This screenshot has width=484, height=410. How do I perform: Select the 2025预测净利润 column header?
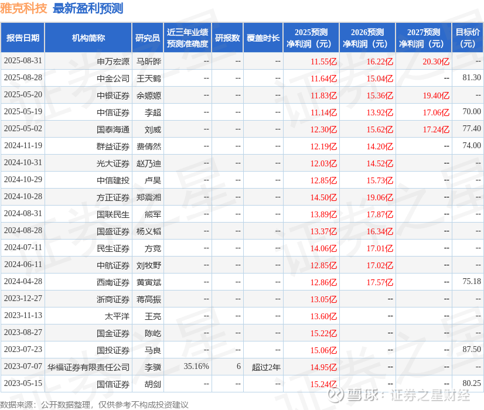(x=311, y=37)
